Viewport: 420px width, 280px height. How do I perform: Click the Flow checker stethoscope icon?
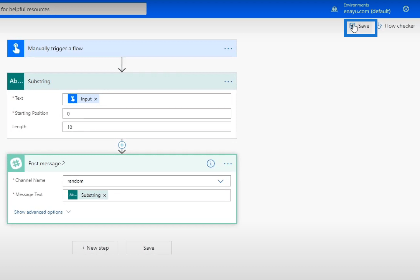click(379, 26)
